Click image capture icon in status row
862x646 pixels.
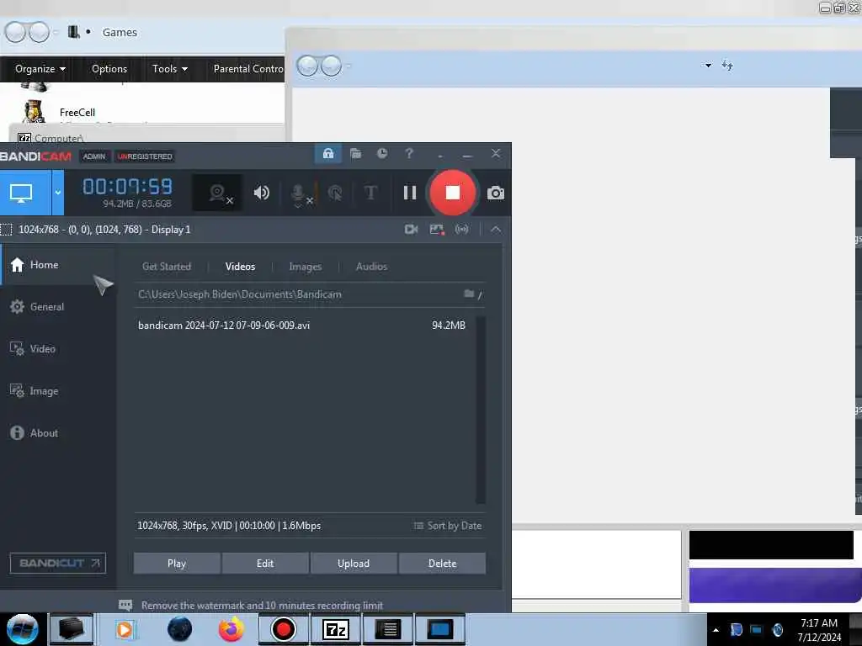[x=437, y=229]
